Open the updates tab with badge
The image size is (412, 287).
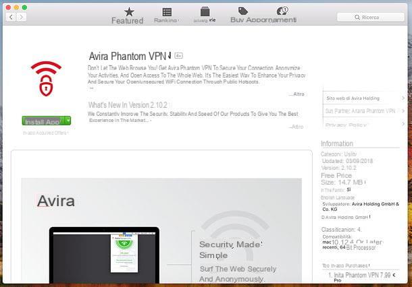click(282, 15)
